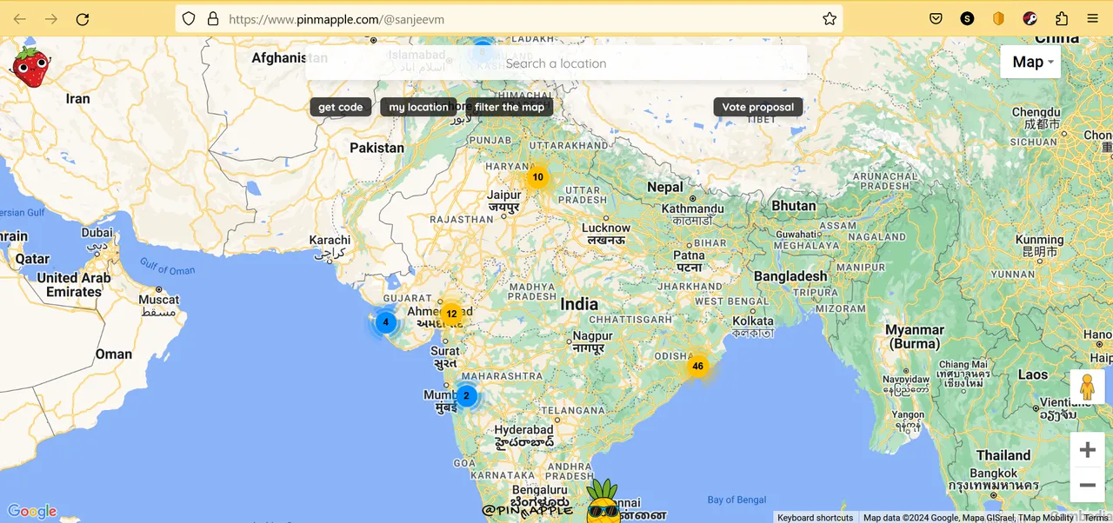Screen dimensions: 1113x523
Task: Open the extensions puzzle icon
Action: [1062, 18]
